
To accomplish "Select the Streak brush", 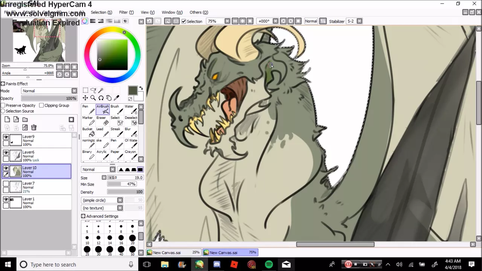I will click(x=116, y=132).
